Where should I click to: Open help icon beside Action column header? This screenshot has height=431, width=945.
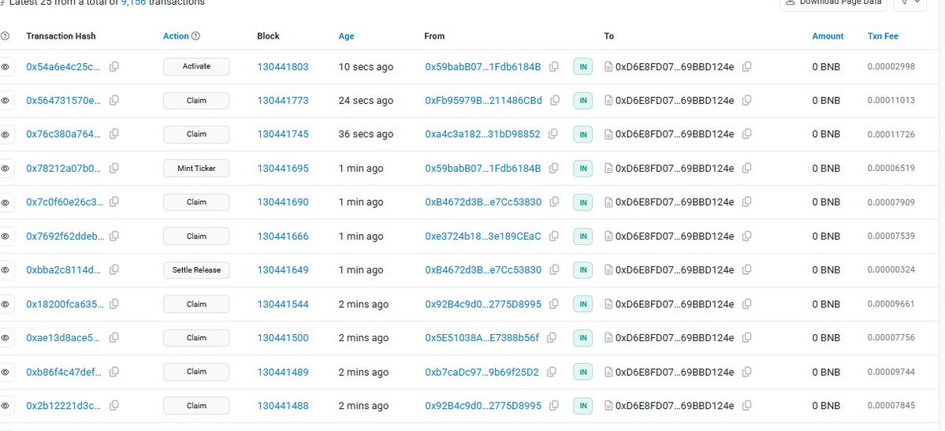click(196, 36)
